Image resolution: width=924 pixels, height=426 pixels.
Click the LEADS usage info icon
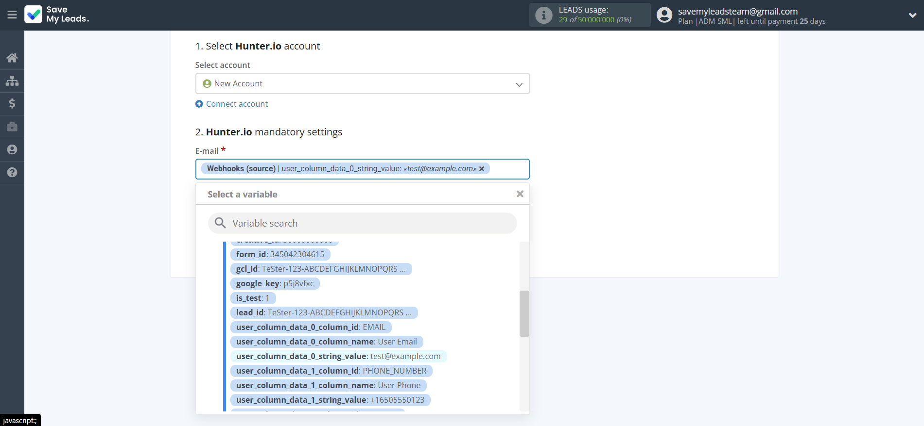click(544, 15)
